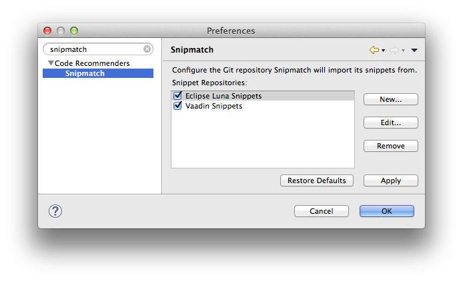Focus the filter text search field
This screenshot has width=463, height=281.
[x=95, y=49]
